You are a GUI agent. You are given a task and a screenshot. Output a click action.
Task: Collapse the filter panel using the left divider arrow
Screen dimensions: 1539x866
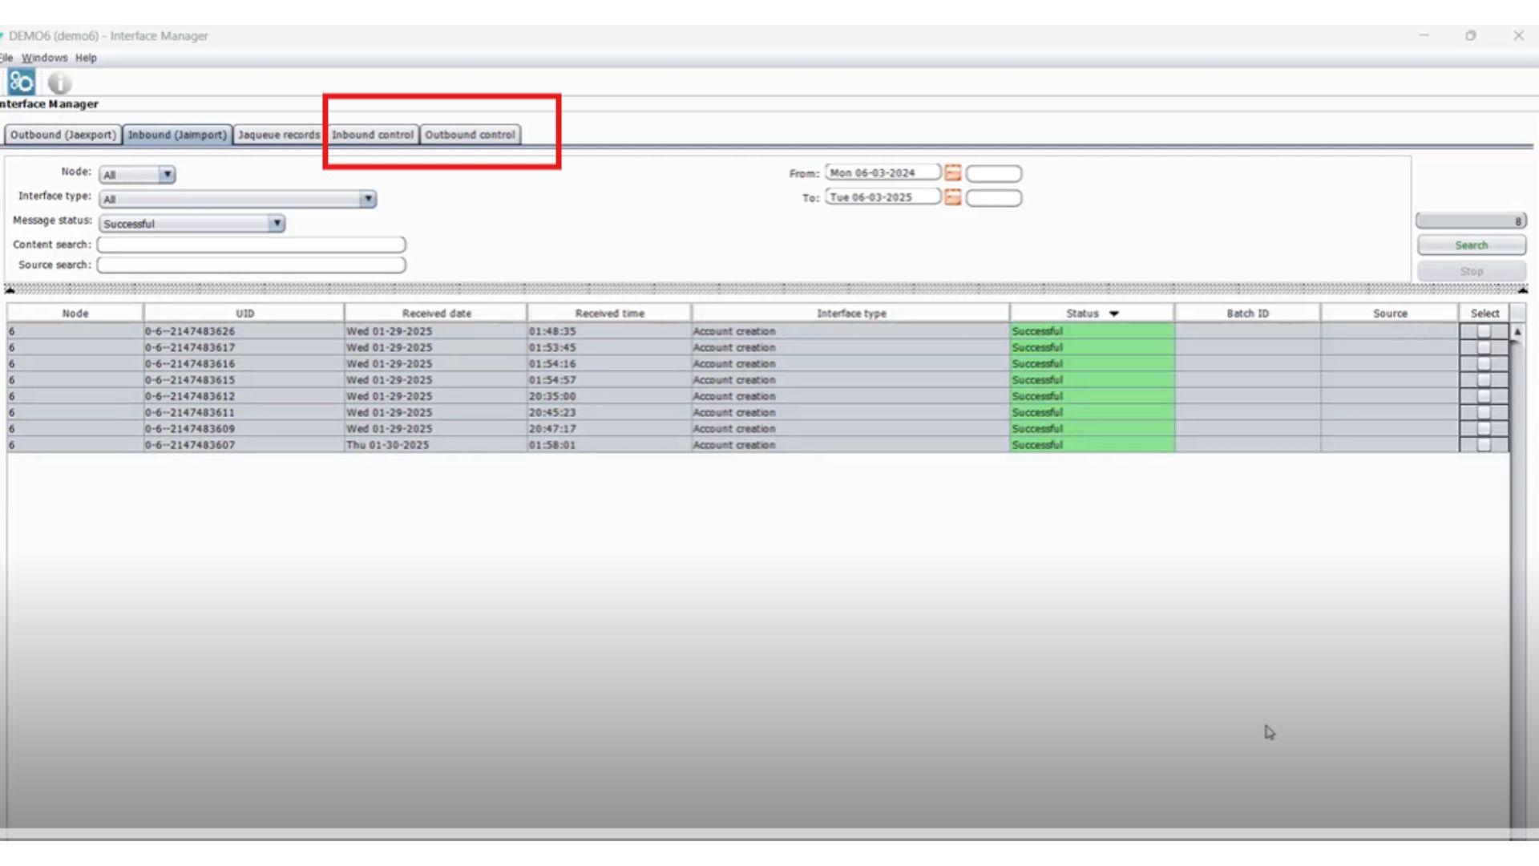click(10, 289)
